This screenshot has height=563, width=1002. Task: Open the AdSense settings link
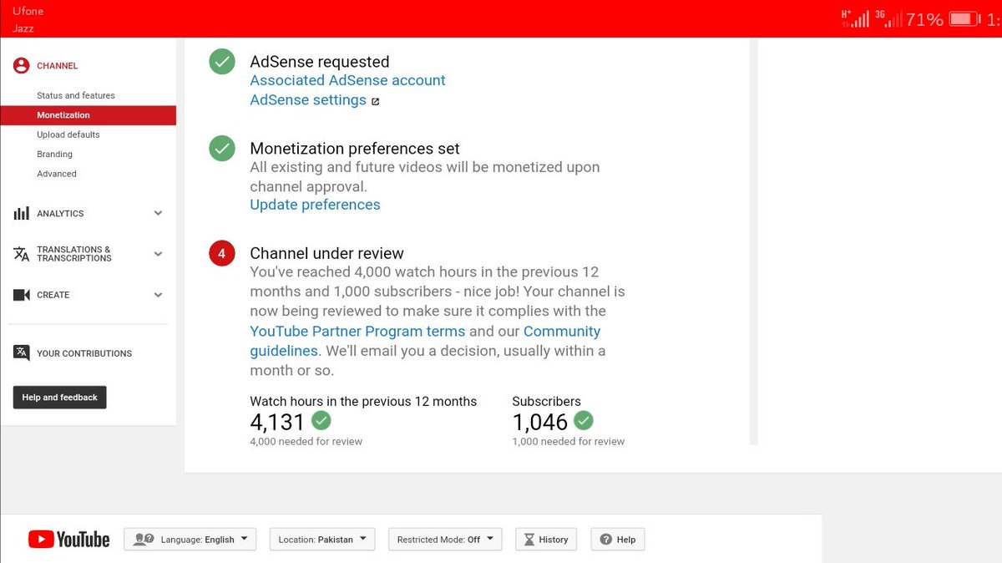tap(308, 100)
